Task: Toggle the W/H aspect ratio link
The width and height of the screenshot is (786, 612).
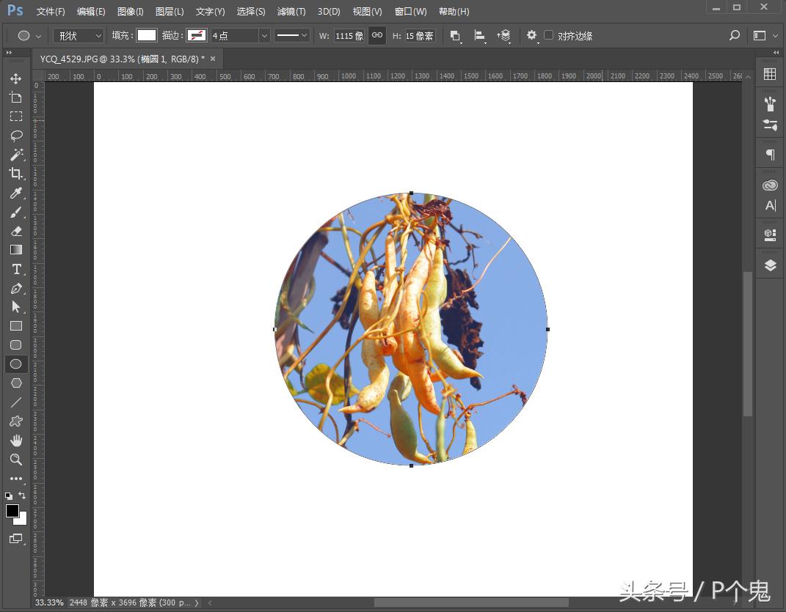Action: click(376, 35)
